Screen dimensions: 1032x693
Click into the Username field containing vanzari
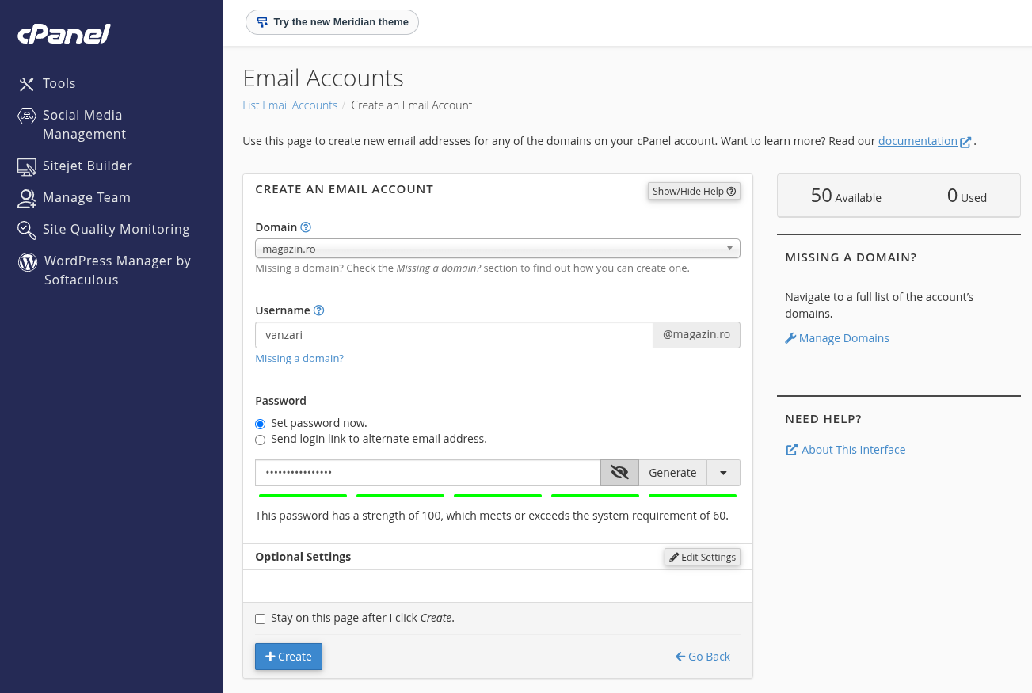454,335
